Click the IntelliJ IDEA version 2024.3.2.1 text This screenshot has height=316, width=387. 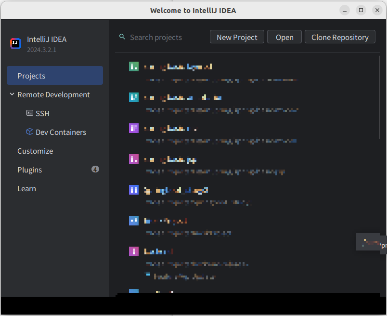42,50
